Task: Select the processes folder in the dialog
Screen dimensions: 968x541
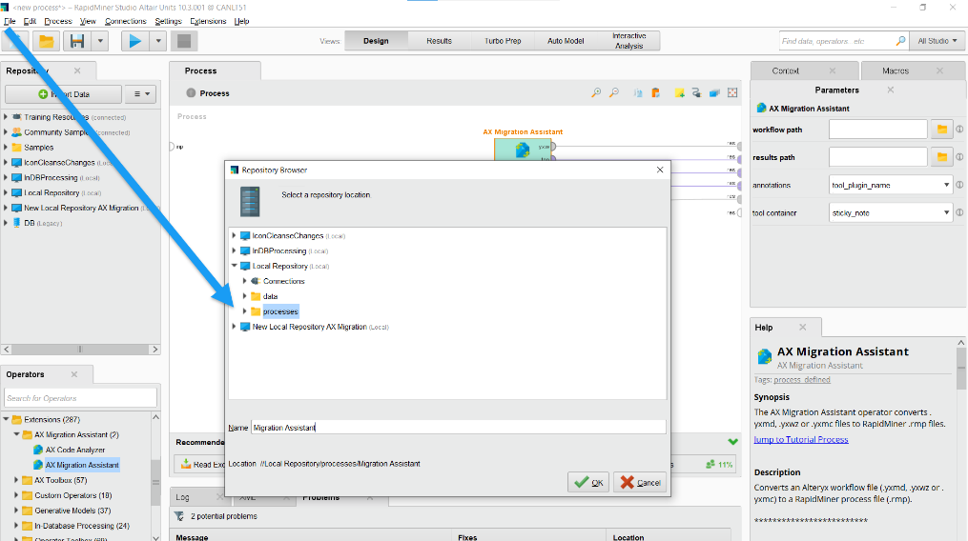Action: pos(280,311)
